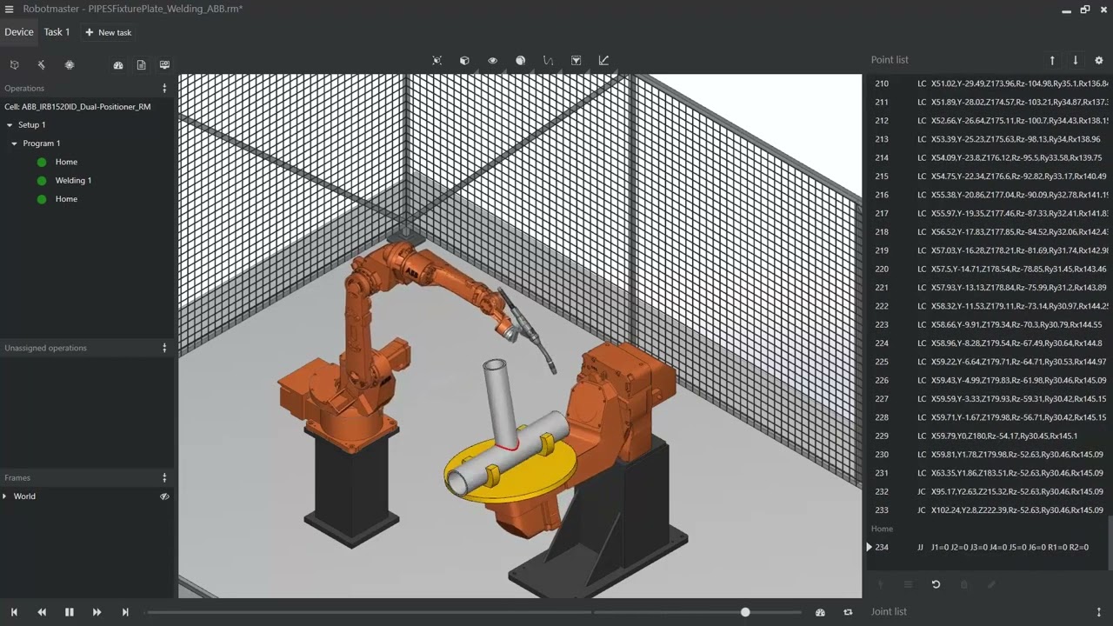The image size is (1113, 626).
Task: Click the speedometer icon near the timeline
Action: (x=820, y=612)
